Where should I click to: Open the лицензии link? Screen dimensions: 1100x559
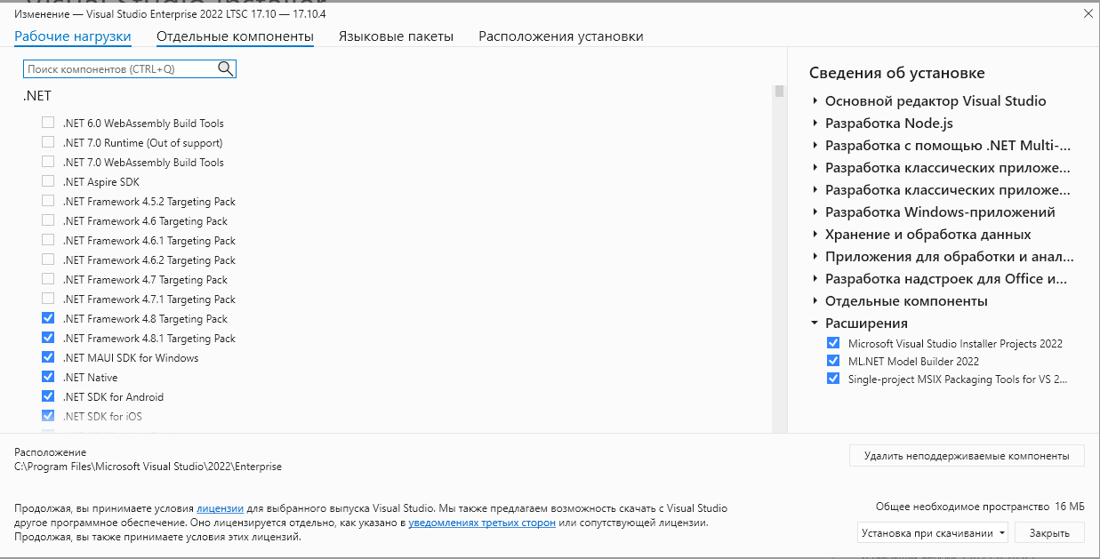tap(220, 508)
